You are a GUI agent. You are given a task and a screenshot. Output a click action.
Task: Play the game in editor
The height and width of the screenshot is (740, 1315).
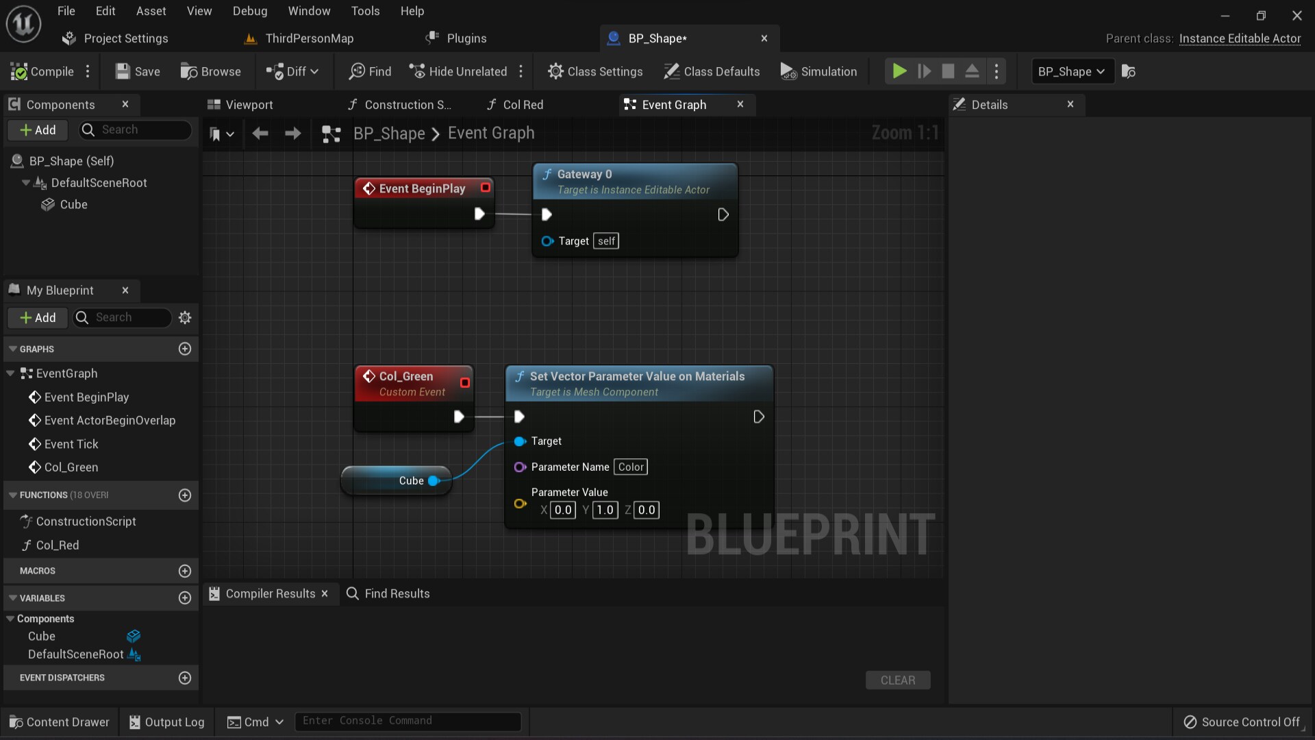899,71
